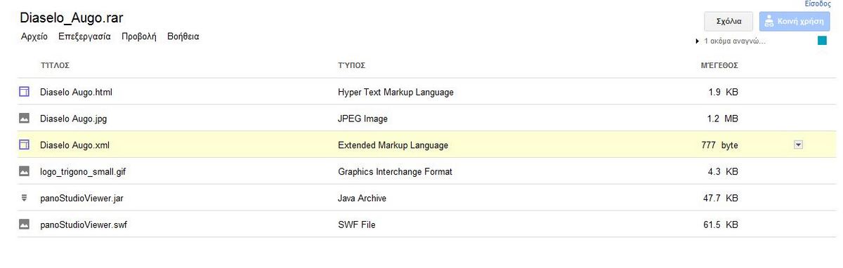Click the Κοινή χρήση share button
Image resolution: width=843 pixels, height=268 pixels.
795,21
